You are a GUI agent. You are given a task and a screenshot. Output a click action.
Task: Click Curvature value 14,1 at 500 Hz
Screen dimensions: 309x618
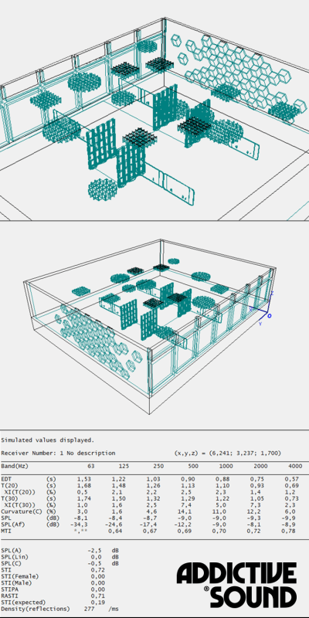186,511
